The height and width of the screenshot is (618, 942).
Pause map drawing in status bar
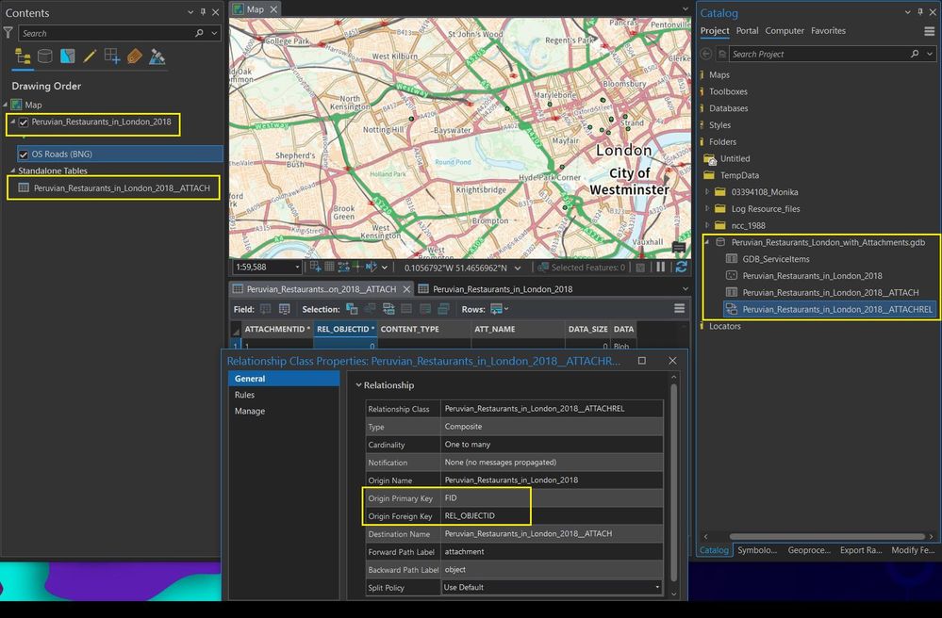660,268
